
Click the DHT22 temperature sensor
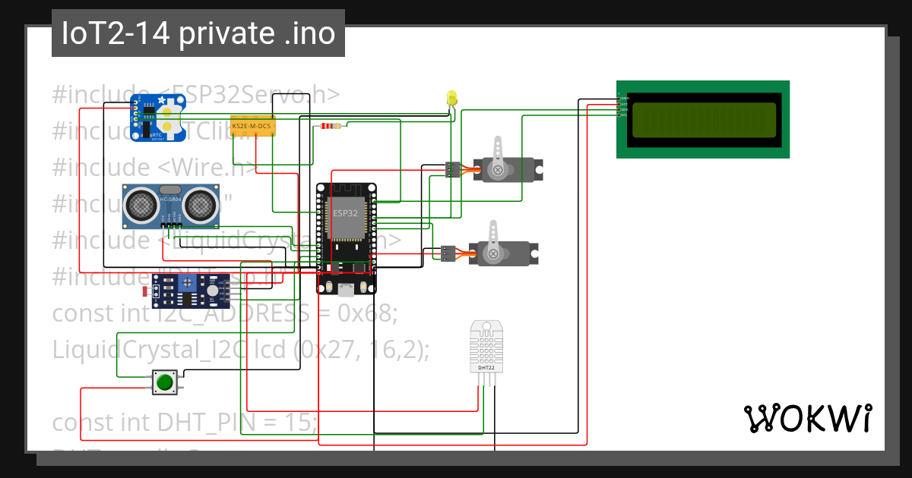pyautogui.click(x=487, y=345)
